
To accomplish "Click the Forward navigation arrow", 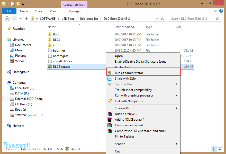I will coord(14,19).
